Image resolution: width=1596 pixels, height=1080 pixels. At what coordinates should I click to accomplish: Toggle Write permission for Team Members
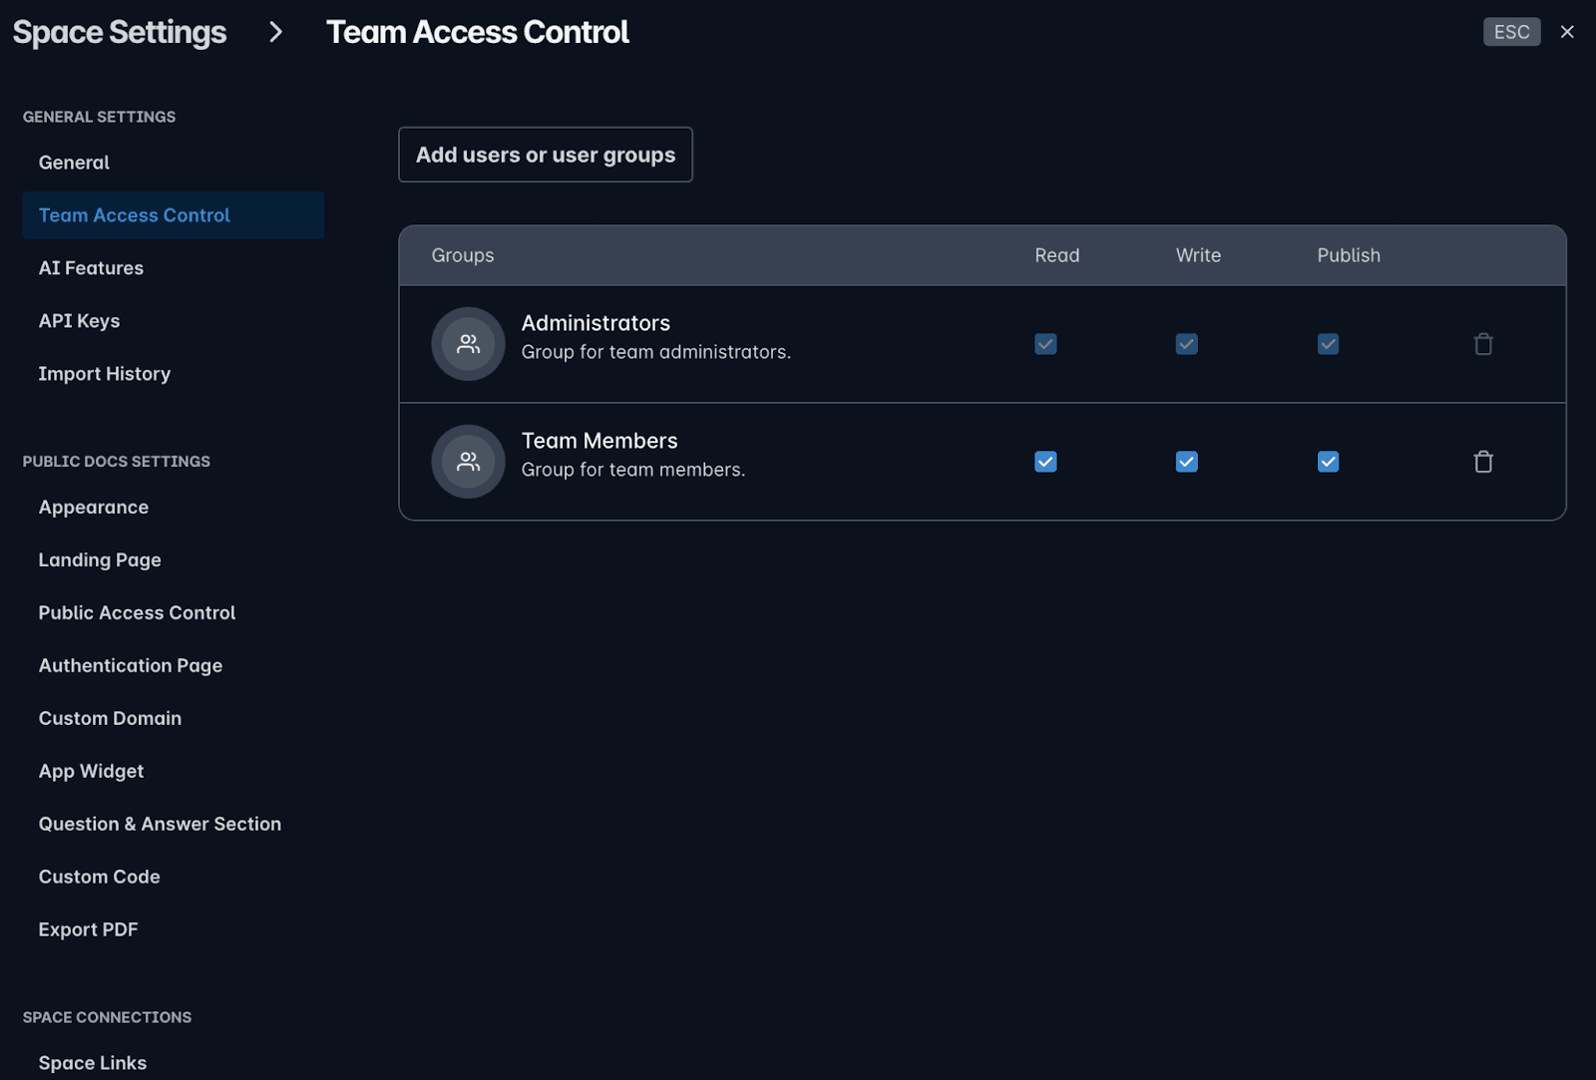pos(1186,462)
